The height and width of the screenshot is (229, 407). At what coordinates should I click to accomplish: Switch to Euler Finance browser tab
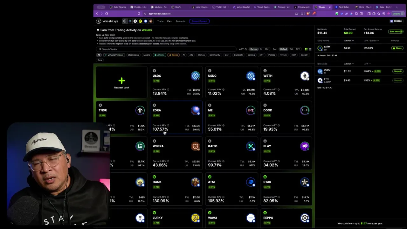pyautogui.click(x=118, y=7)
